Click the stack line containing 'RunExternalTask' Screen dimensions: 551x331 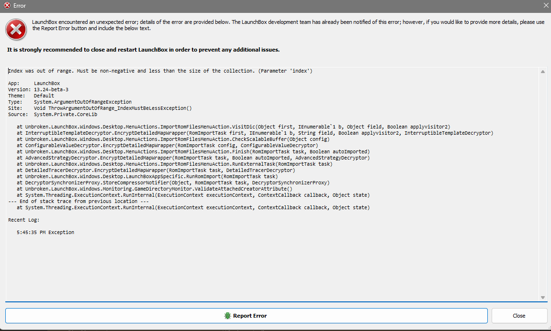[x=174, y=164]
